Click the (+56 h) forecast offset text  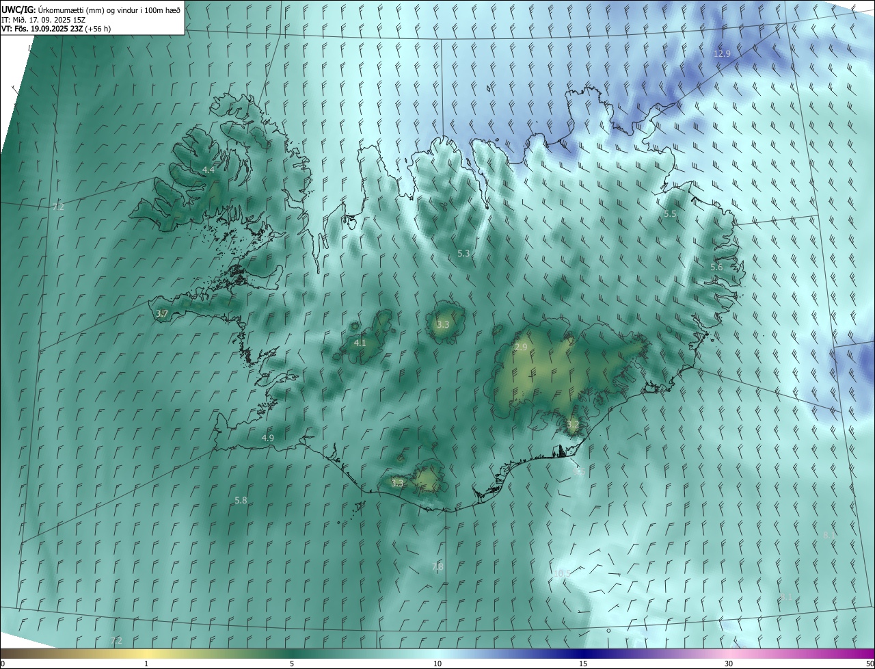pyautogui.click(x=99, y=29)
